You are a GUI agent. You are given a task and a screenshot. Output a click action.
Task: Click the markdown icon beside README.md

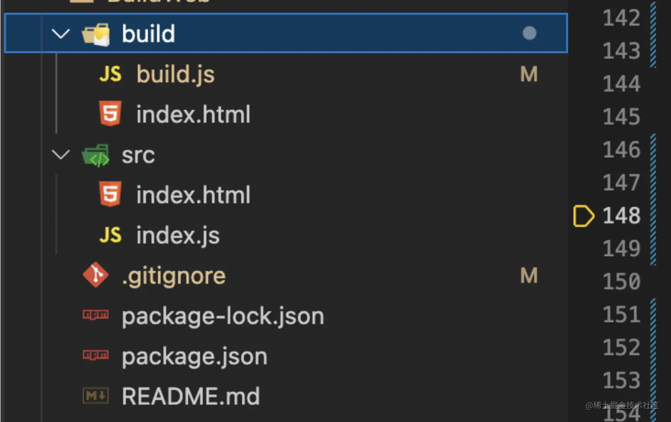pos(96,395)
